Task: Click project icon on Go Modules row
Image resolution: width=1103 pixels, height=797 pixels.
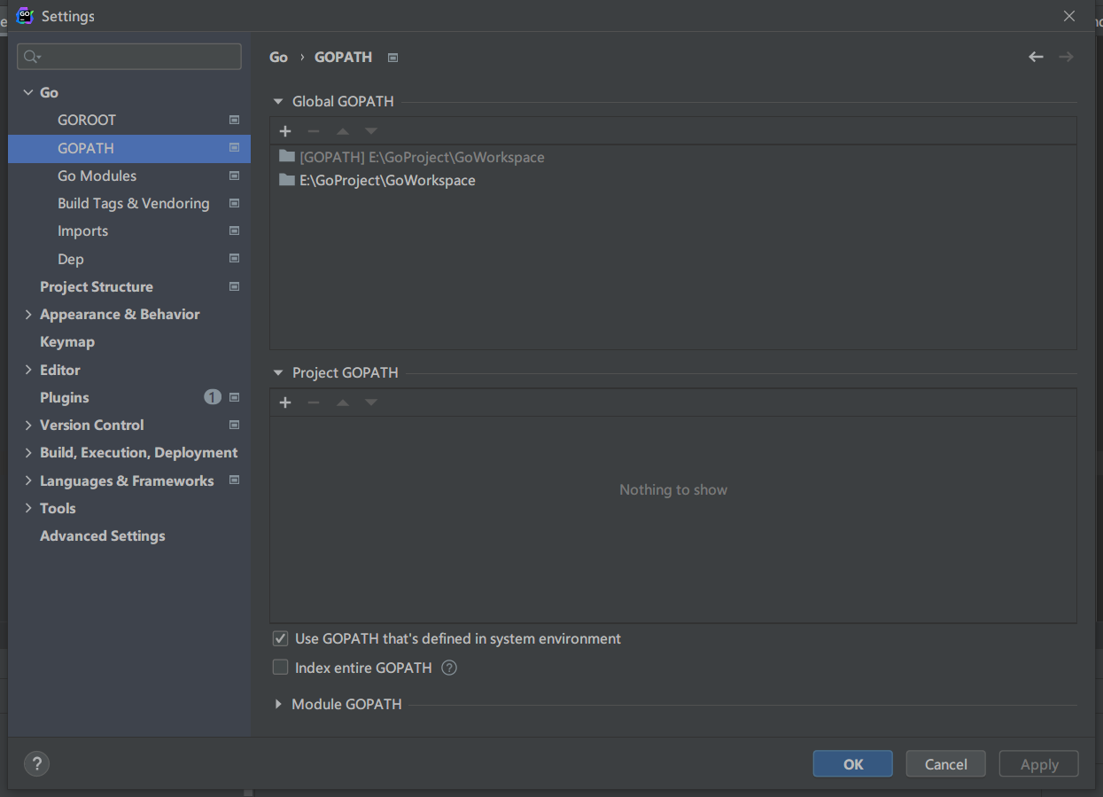Action: (235, 176)
